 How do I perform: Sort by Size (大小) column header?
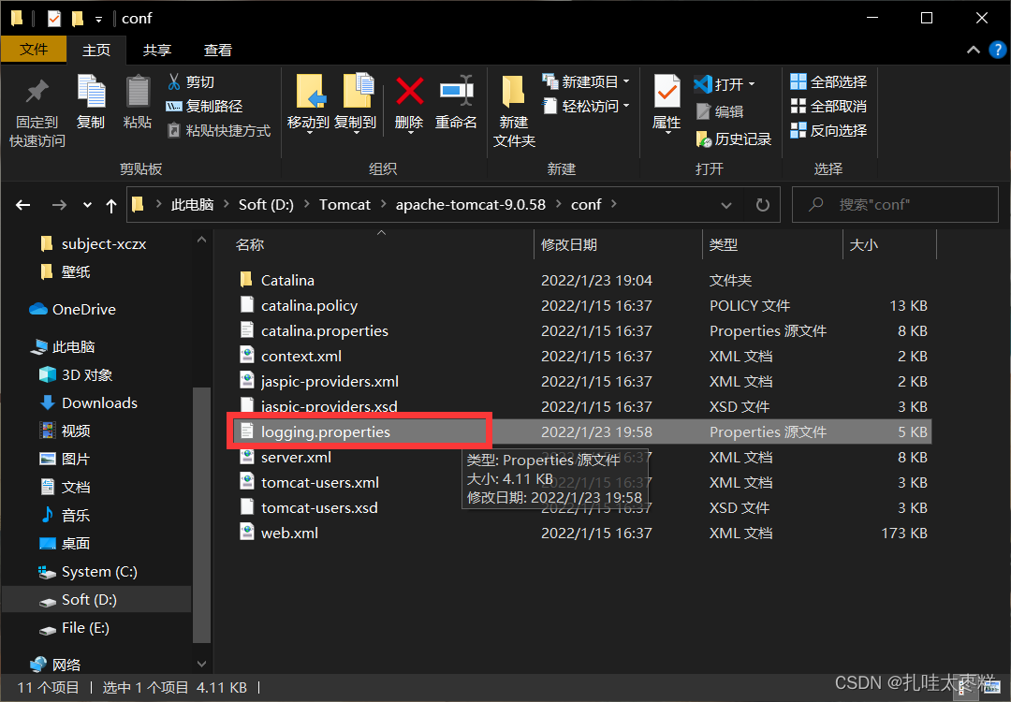[890, 245]
